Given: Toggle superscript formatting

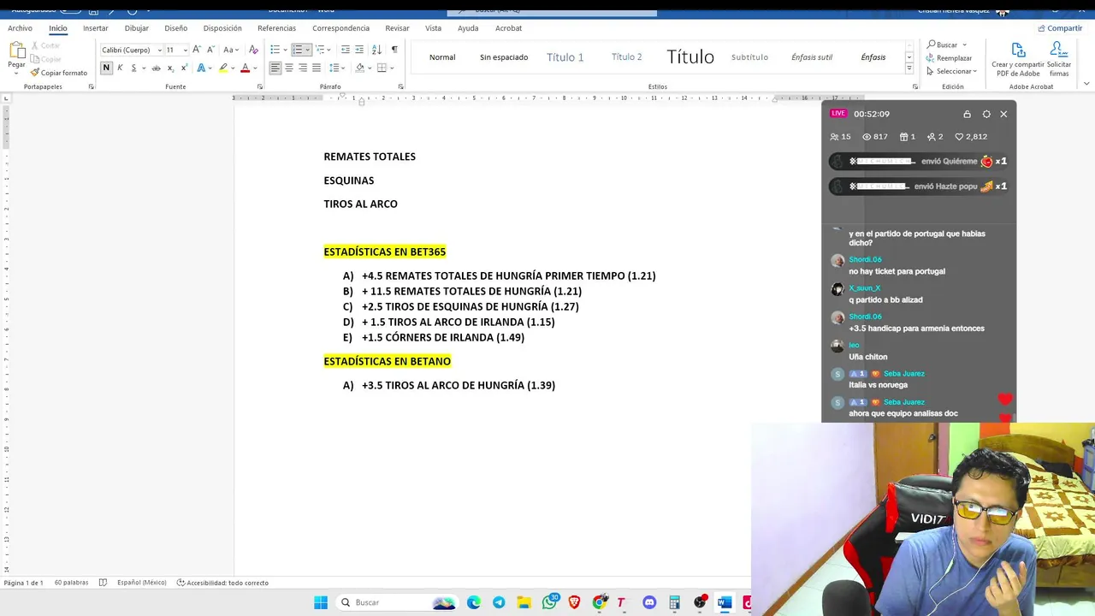Looking at the screenshot, I should (x=184, y=68).
